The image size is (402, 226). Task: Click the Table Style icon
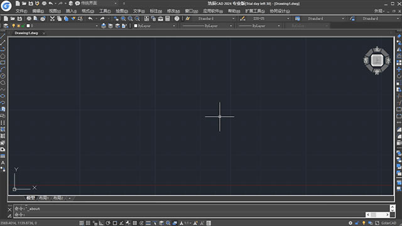click(297, 18)
